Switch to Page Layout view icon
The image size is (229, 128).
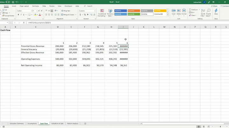(x=204, y=127)
